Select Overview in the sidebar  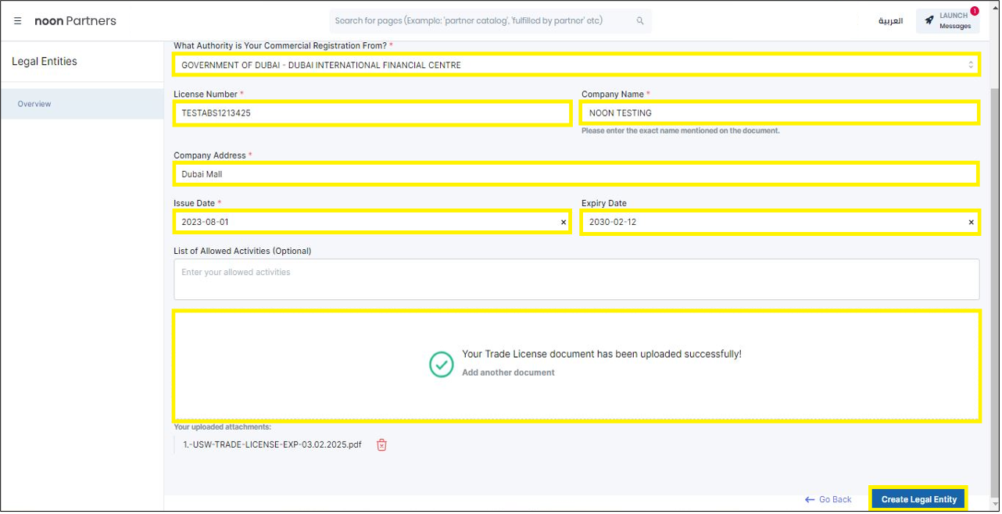point(34,104)
